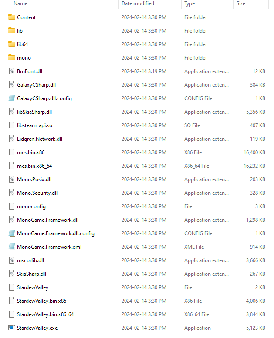
Task: Select the StardewValley.exe application icon
Action: point(12,328)
